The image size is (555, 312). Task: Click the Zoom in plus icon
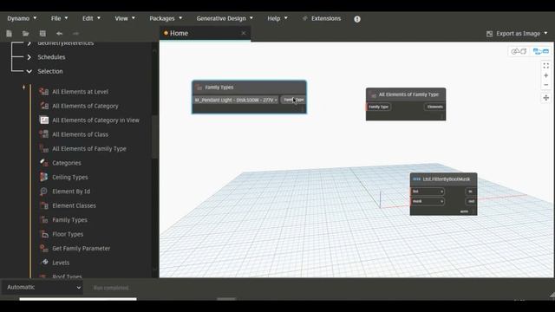click(x=545, y=75)
